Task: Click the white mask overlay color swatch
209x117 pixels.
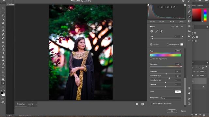Action: (182, 45)
